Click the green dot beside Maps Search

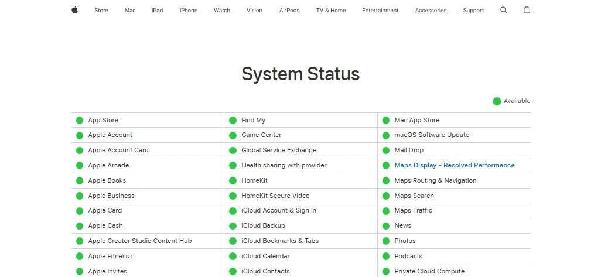pos(386,196)
